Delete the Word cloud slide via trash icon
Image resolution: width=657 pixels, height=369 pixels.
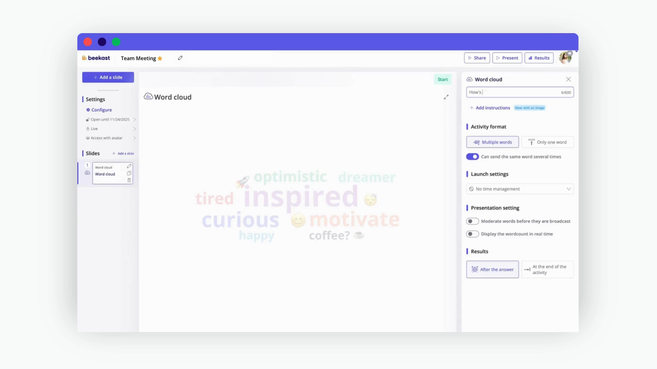coord(129,180)
